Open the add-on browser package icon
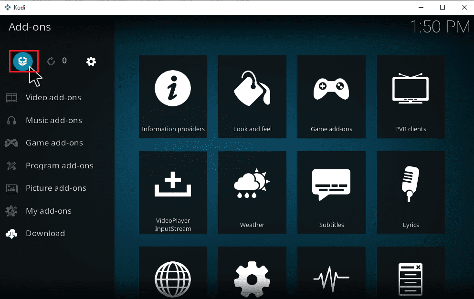The image size is (474, 299). [23, 61]
